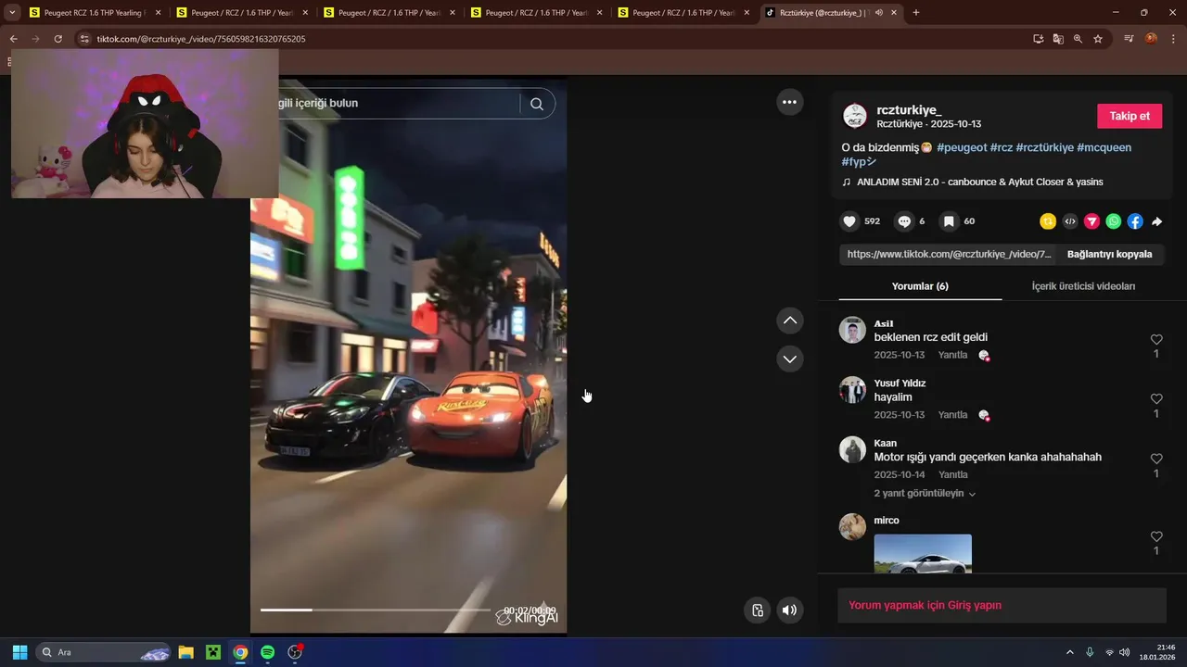Bookmark page with star icon

click(x=1098, y=39)
